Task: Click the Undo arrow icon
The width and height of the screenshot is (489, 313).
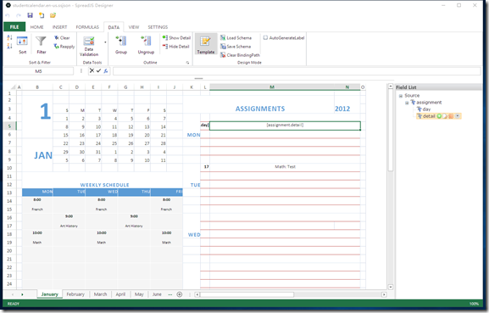Action: coord(8,15)
